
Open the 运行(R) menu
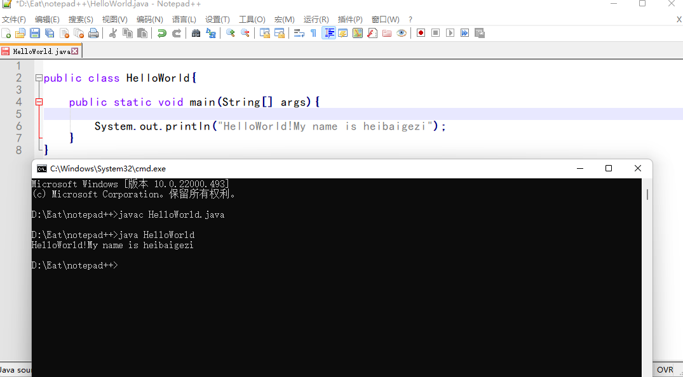[x=316, y=19]
